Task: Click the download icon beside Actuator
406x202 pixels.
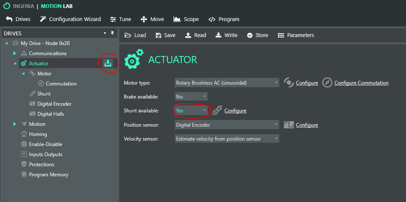Action: [x=108, y=64]
